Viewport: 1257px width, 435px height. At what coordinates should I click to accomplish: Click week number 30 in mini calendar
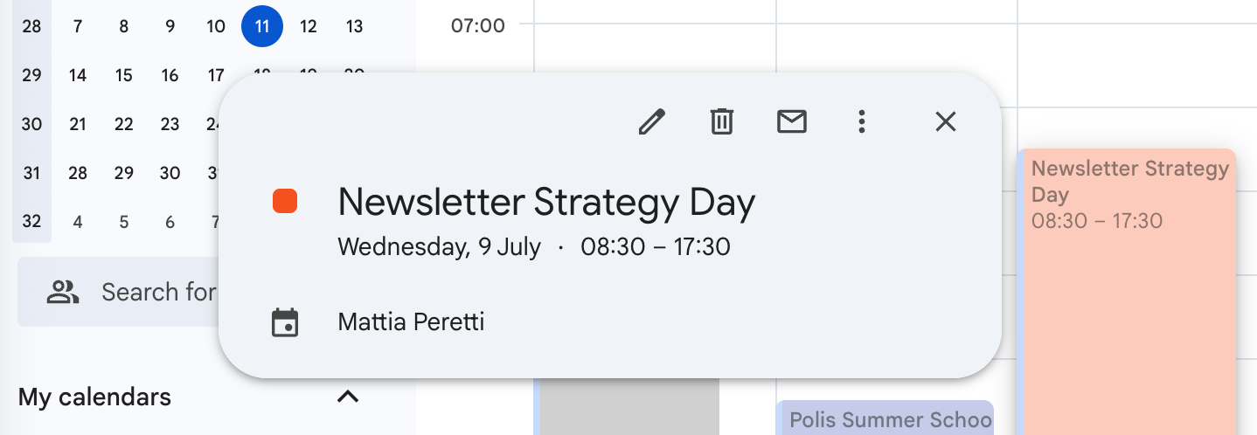tap(31, 124)
